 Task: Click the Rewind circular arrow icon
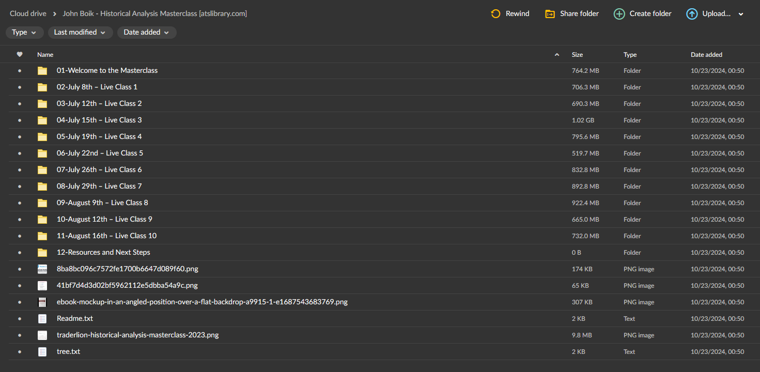tap(495, 14)
